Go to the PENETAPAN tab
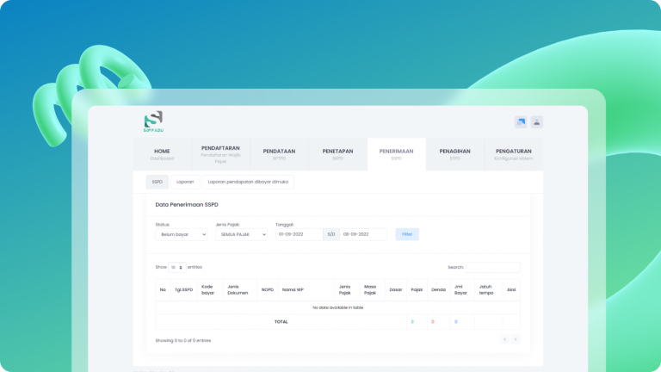The width and height of the screenshot is (661, 372). coord(337,154)
